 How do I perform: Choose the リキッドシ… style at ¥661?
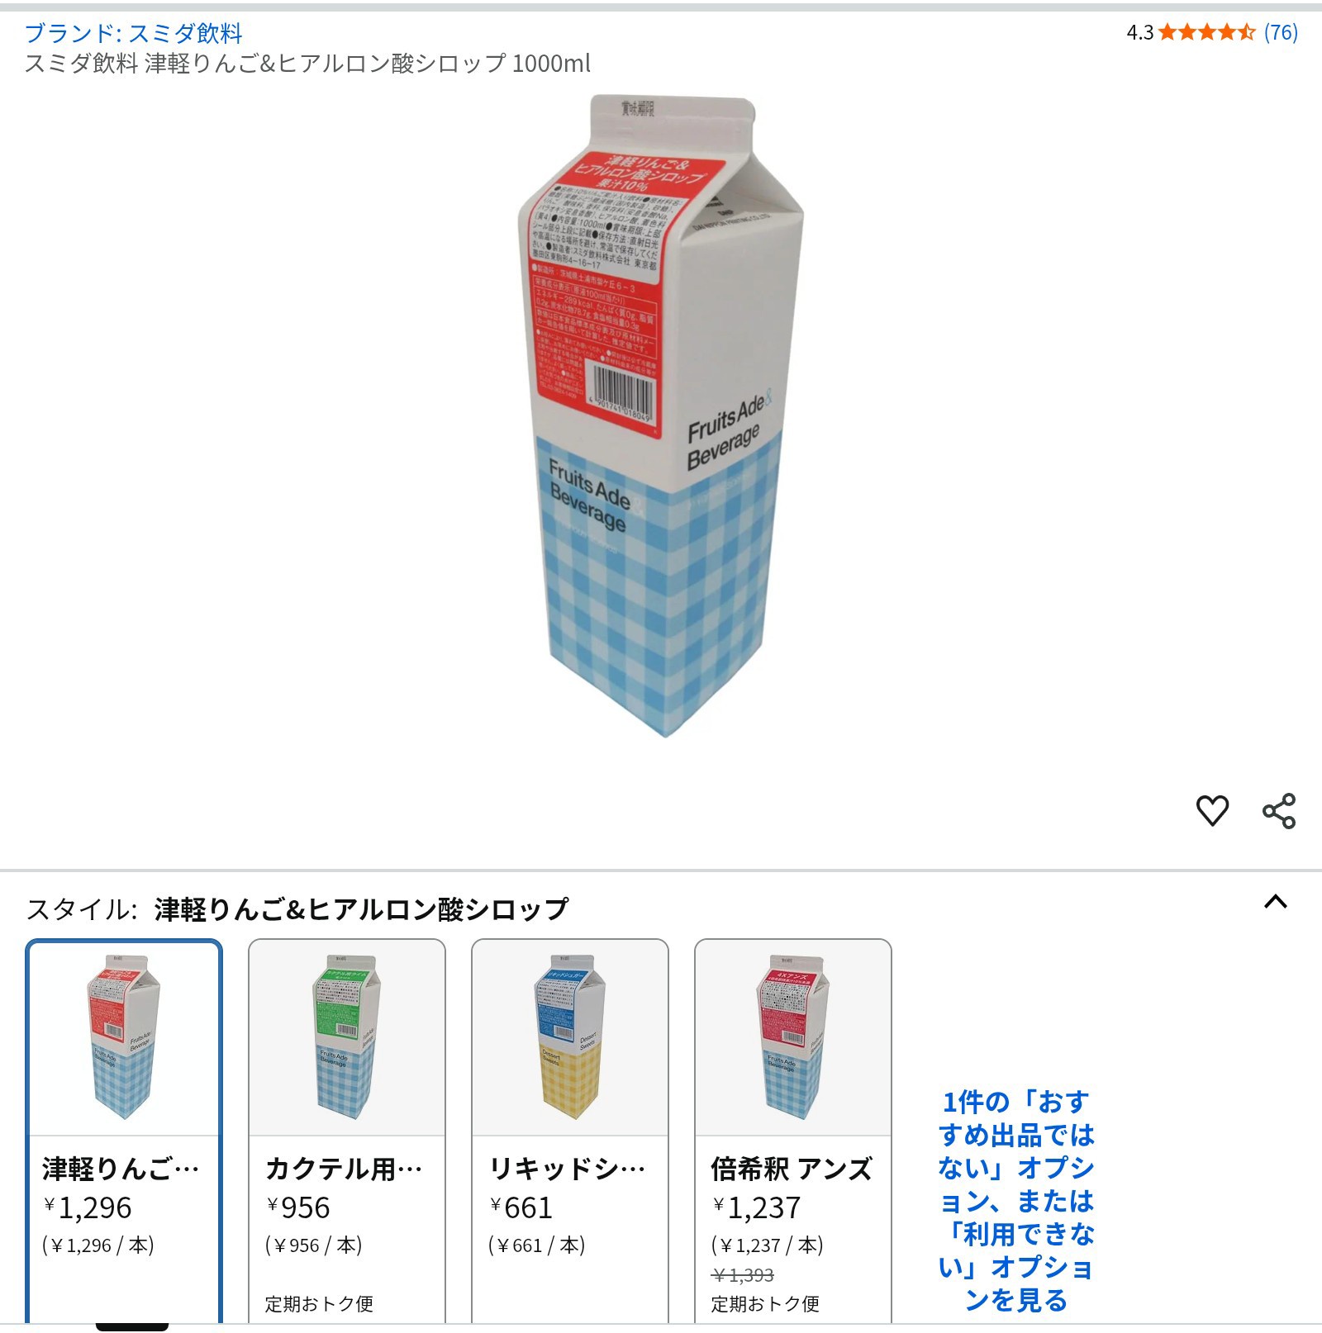570,1131
